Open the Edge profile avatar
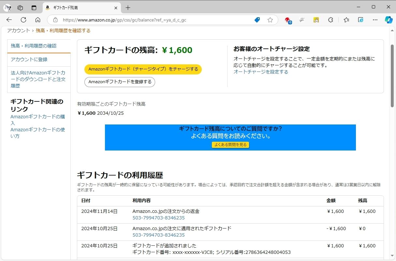The height and width of the screenshot is (261, 396). [x=7, y=7]
